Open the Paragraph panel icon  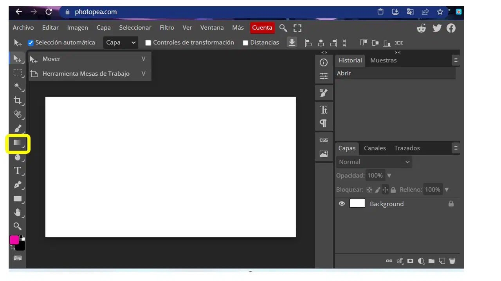[x=324, y=123]
